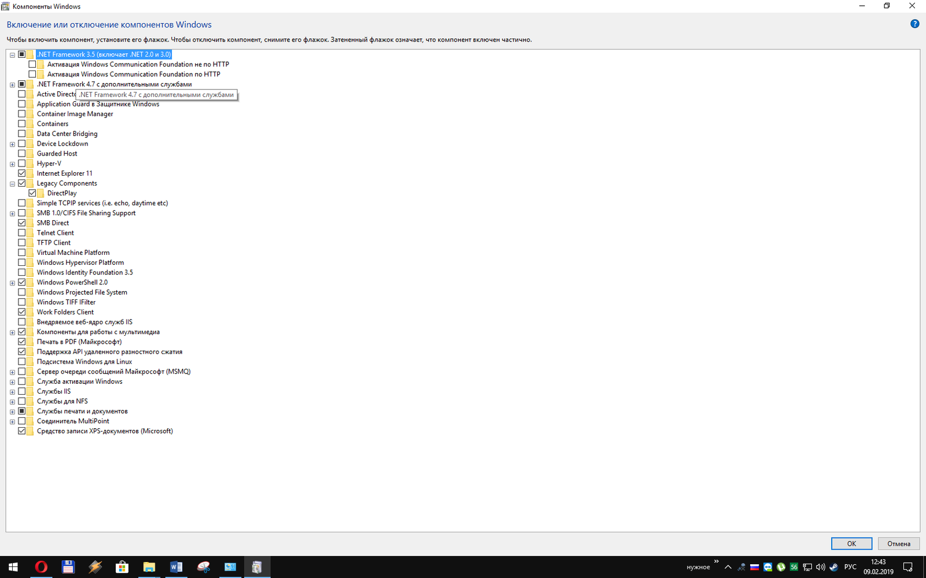The height and width of the screenshot is (578, 926).
Task: Select Windows Identity Foundation 3.5 row
Action: tap(85, 272)
